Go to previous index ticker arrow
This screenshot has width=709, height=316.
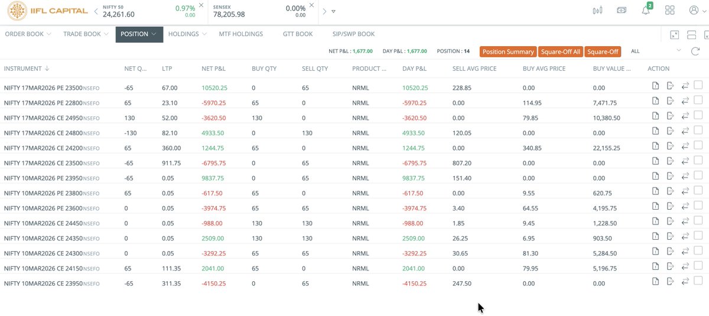point(95,11)
